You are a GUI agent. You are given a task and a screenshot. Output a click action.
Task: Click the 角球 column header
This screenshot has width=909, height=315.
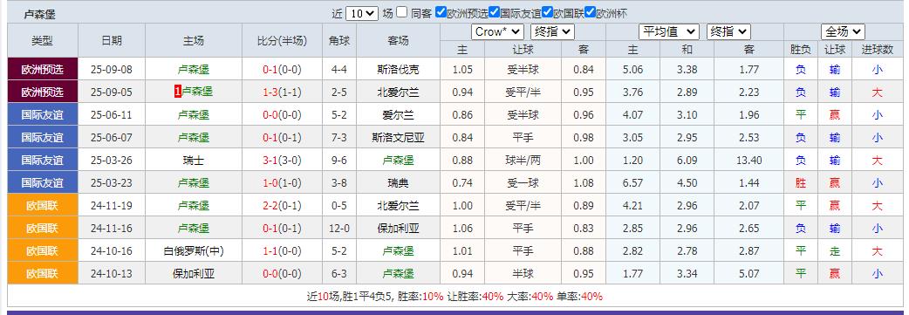339,41
